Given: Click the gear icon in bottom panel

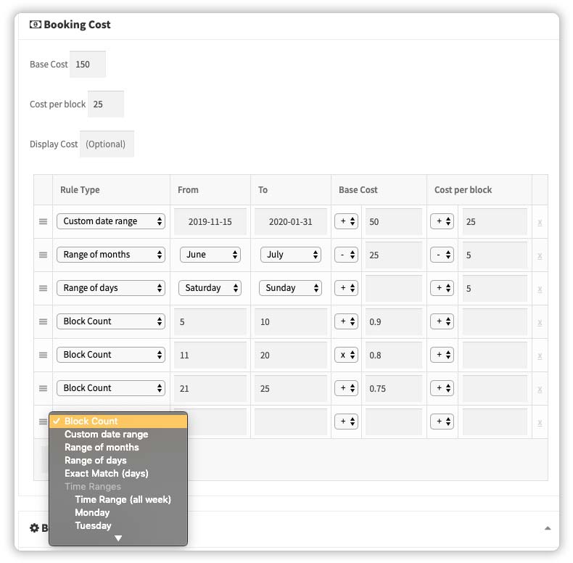Looking at the screenshot, I should [x=34, y=528].
